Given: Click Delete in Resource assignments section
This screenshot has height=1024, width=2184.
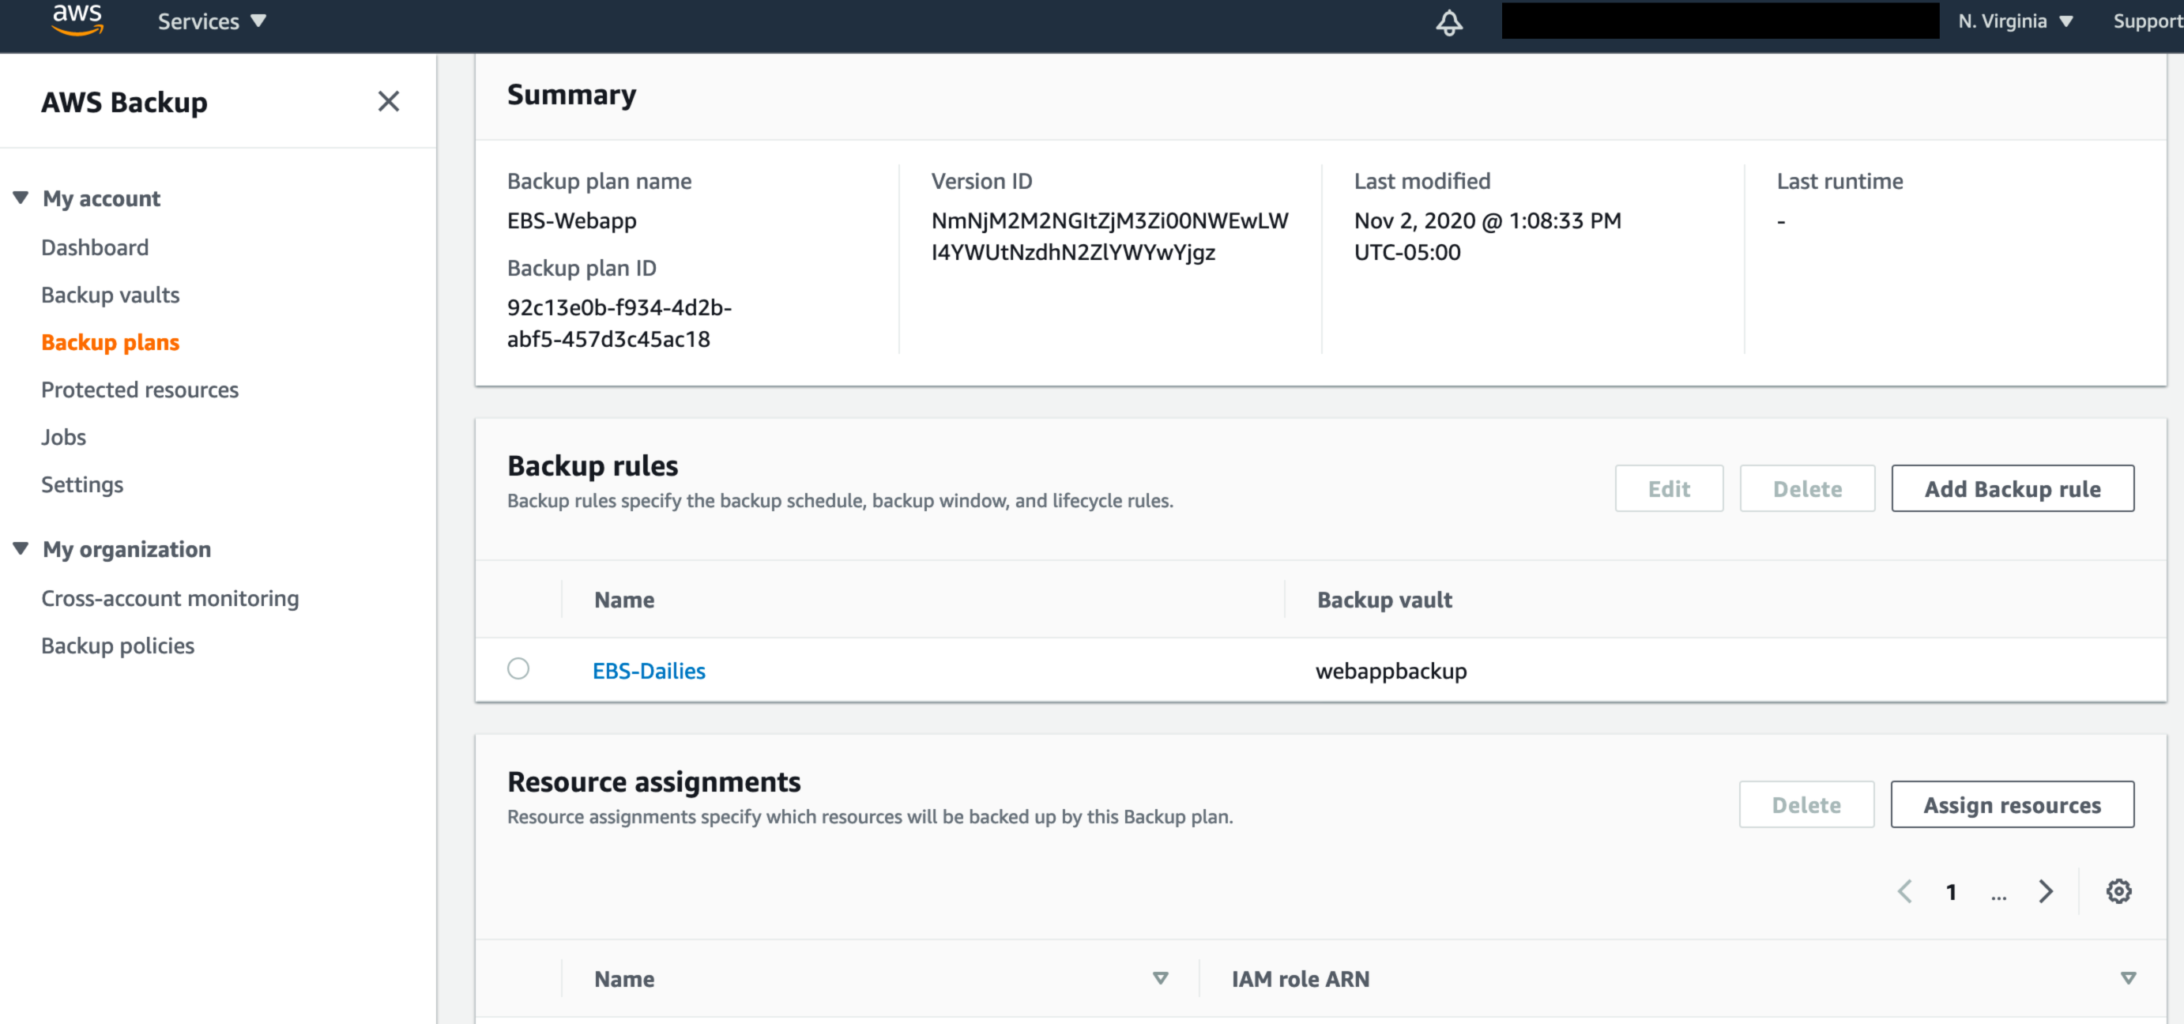Looking at the screenshot, I should coord(1806,804).
